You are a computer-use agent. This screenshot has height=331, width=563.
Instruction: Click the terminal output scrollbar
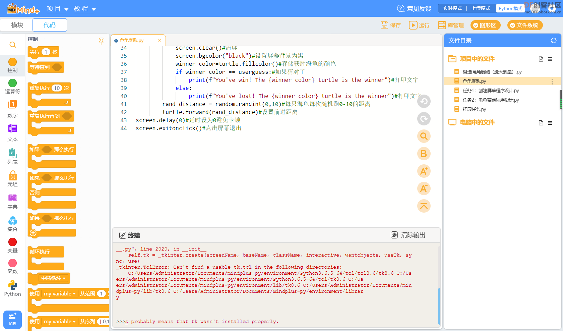439,306
